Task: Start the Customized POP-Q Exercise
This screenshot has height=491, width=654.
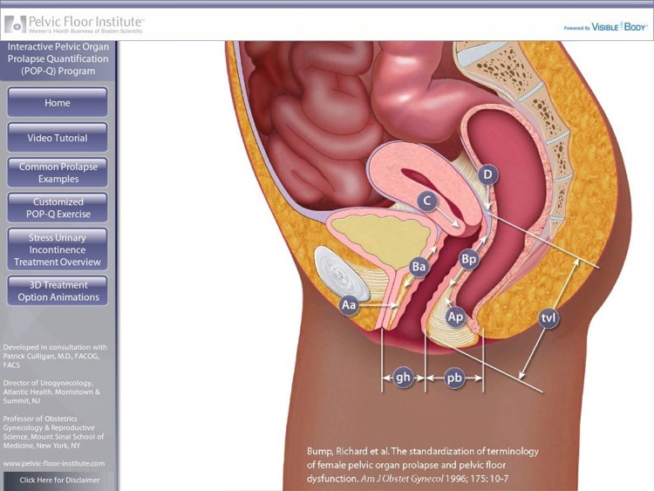Action: [58, 208]
